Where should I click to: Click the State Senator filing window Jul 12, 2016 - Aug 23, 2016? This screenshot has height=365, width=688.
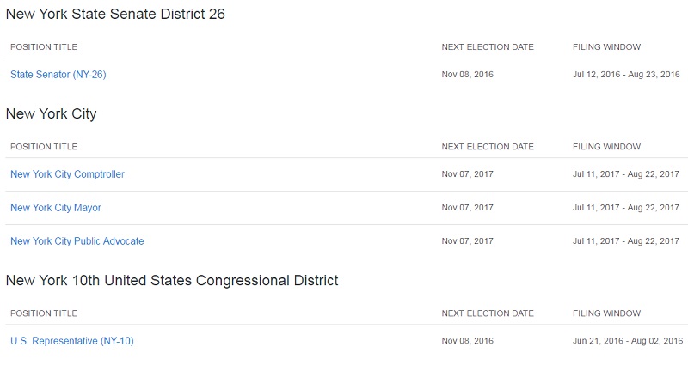click(x=626, y=75)
